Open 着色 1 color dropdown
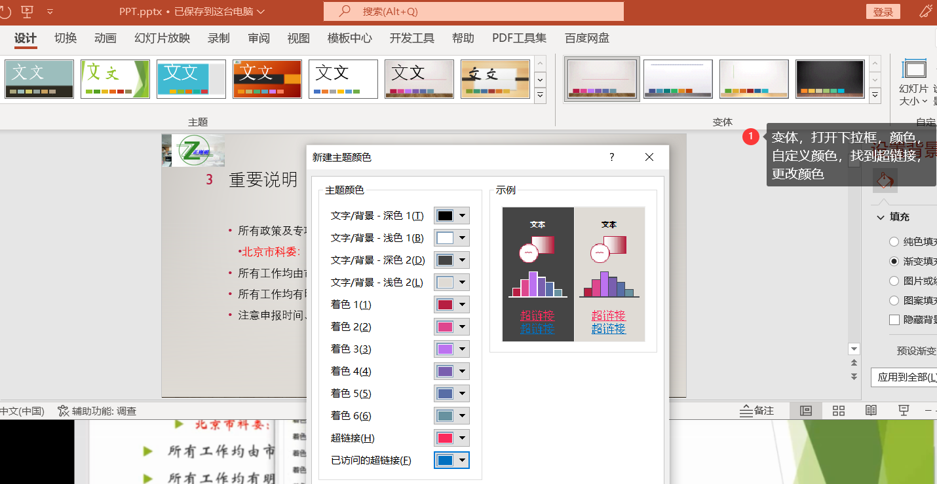937x484 pixels. pos(451,305)
